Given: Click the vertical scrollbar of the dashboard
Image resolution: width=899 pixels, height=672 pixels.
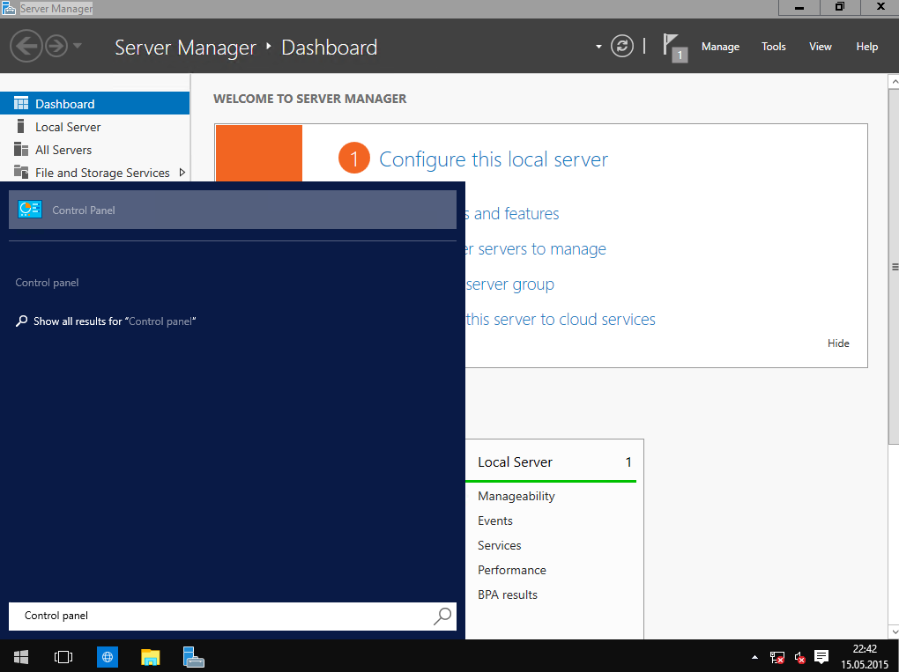Looking at the screenshot, I should pos(893,266).
